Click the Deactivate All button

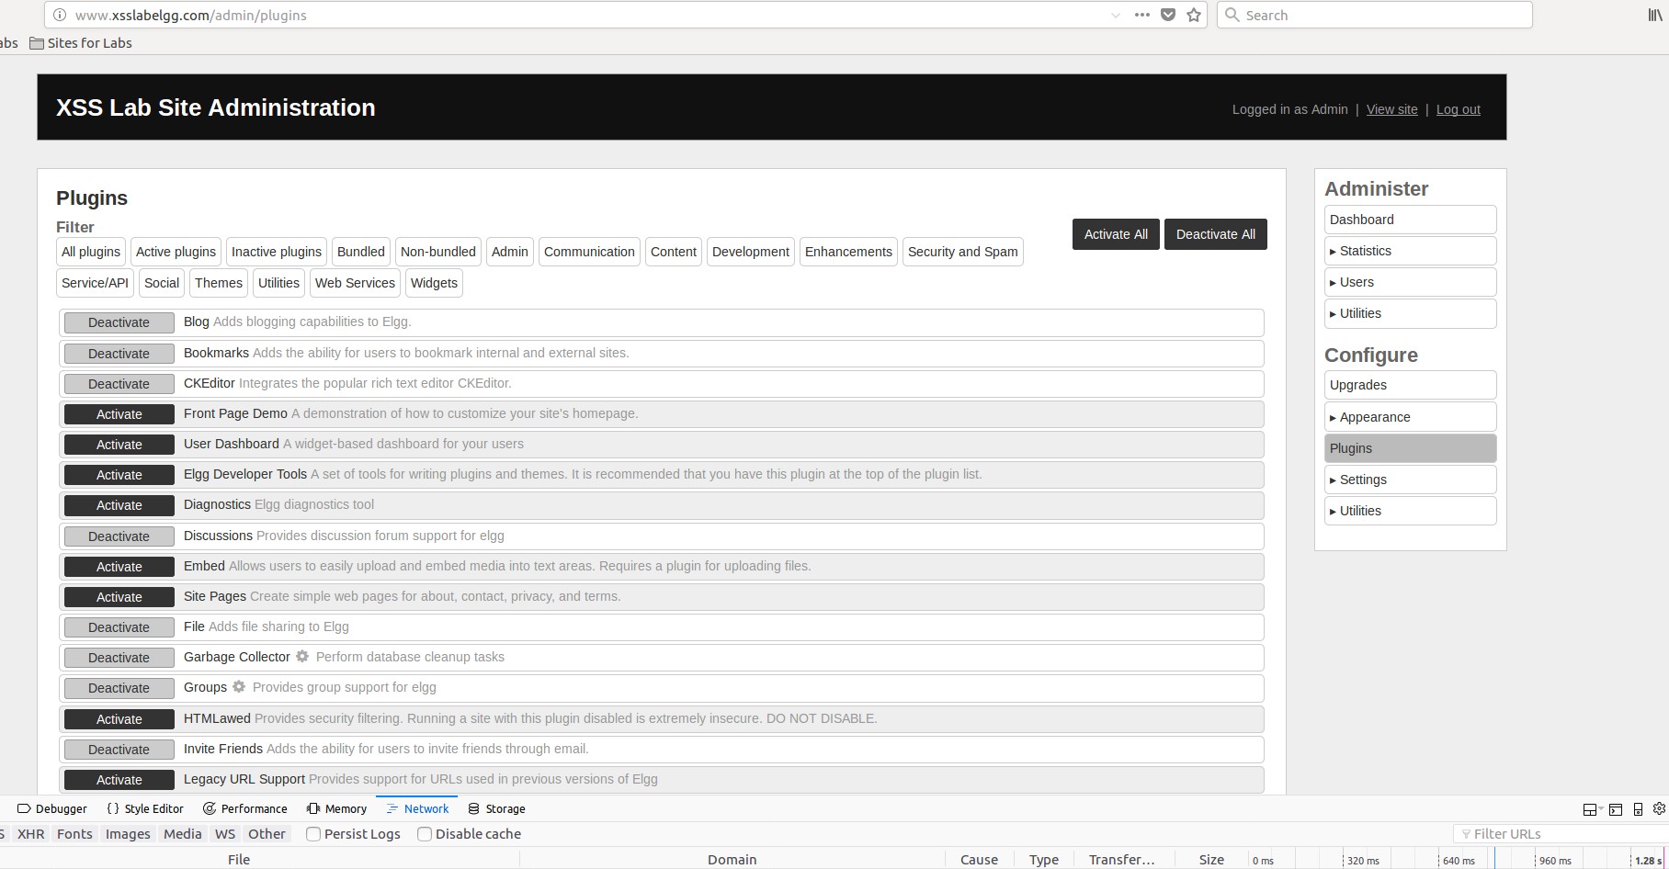[1215, 234]
